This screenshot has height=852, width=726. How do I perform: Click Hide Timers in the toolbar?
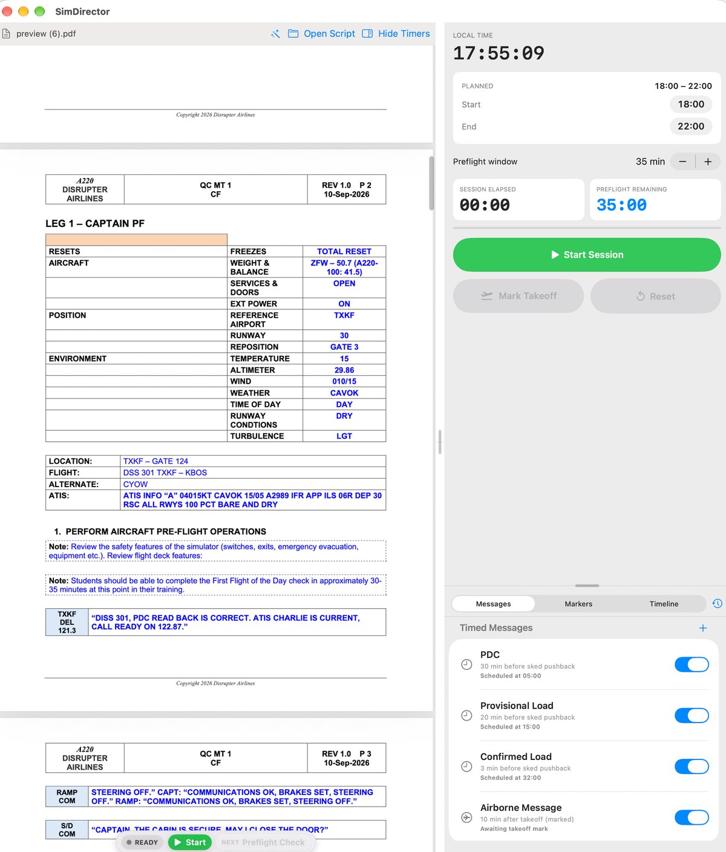click(x=396, y=34)
